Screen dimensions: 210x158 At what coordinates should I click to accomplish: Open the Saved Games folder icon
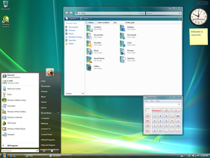pos(89,59)
